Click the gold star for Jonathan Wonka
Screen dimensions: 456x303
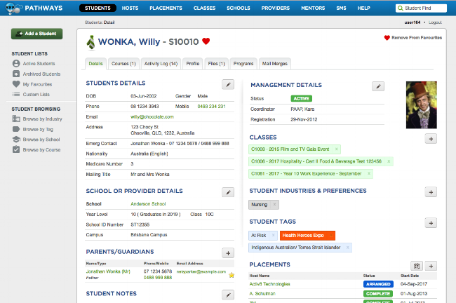[x=232, y=275]
